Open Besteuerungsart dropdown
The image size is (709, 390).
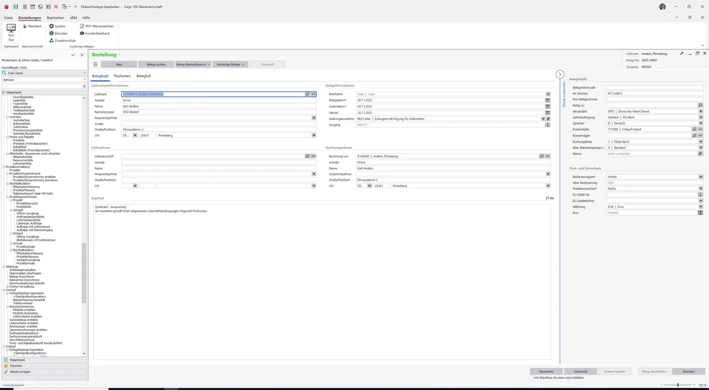coord(701,177)
